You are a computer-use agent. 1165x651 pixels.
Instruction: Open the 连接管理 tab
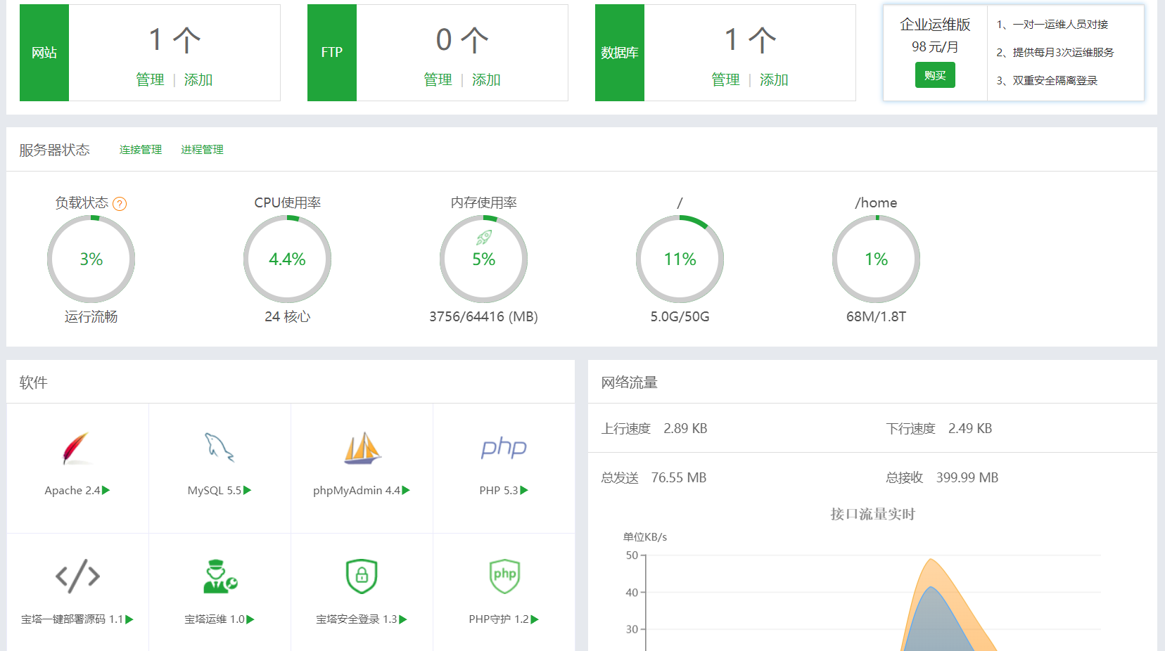pyautogui.click(x=141, y=150)
